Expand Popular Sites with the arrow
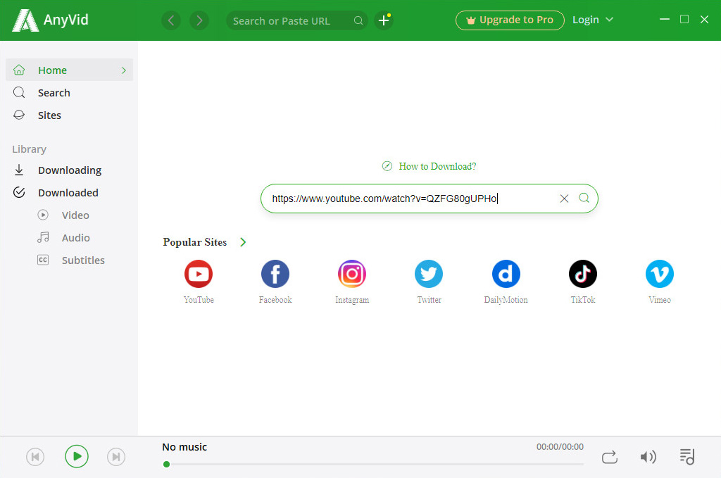 point(243,242)
